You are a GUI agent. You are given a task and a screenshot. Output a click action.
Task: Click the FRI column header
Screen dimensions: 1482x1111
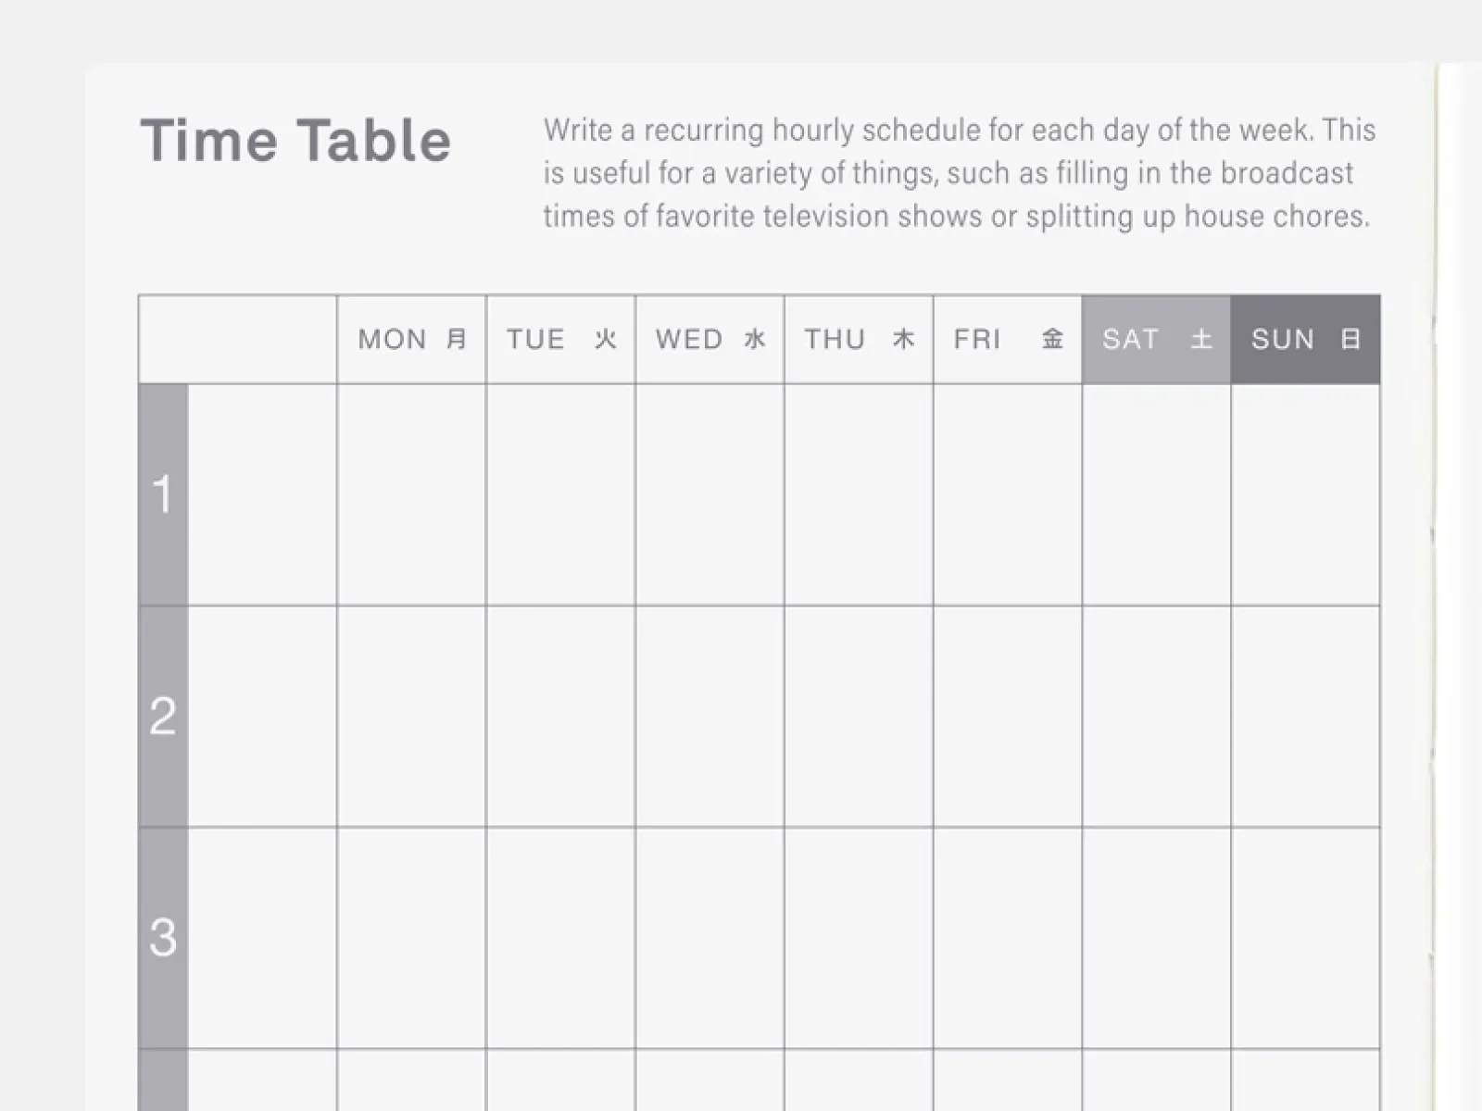pyautogui.click(x=1008, y=339)
